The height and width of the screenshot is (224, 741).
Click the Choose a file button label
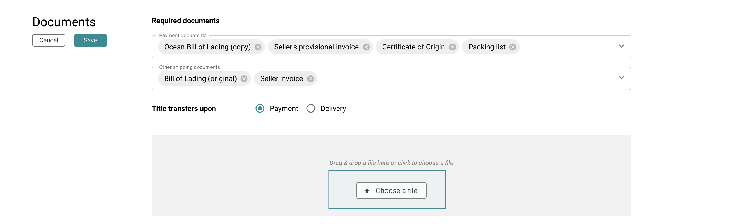396,190
